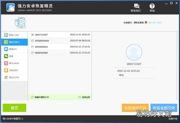The height and width of the screenshot is (123, 180).
Task: Open the 照片(4804) photos category
Action: pos(14,63)
